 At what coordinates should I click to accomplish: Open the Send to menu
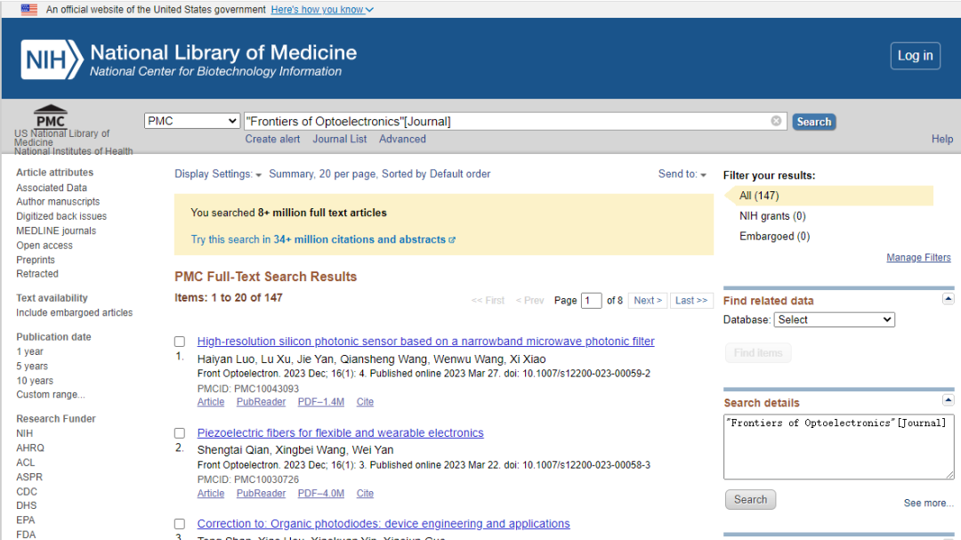tap(682, 174)
